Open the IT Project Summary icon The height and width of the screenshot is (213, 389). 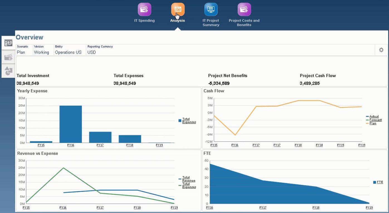(211, 9)
